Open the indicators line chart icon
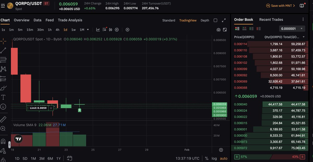The height and width of the screenshot is (162, 313). pyautogui.click(x=98, y=30)
